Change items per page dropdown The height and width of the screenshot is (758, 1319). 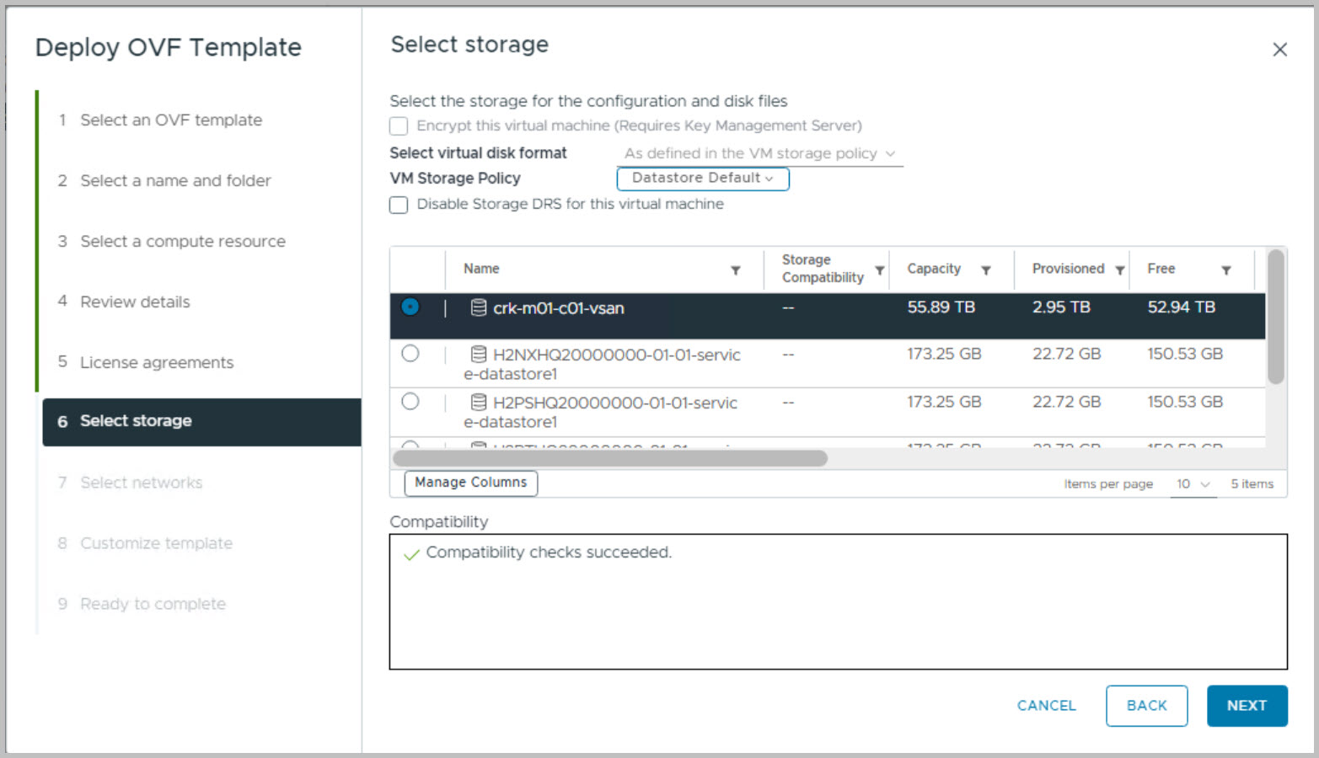[x=1193, y=484]
